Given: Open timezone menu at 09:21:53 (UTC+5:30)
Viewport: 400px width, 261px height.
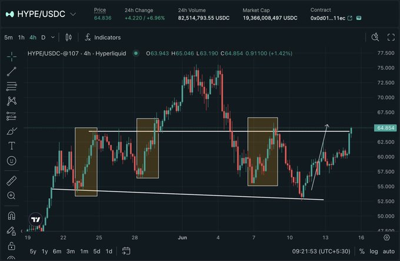Looking at the screenshot, I should pyautogui.click(x=321, y=252).
